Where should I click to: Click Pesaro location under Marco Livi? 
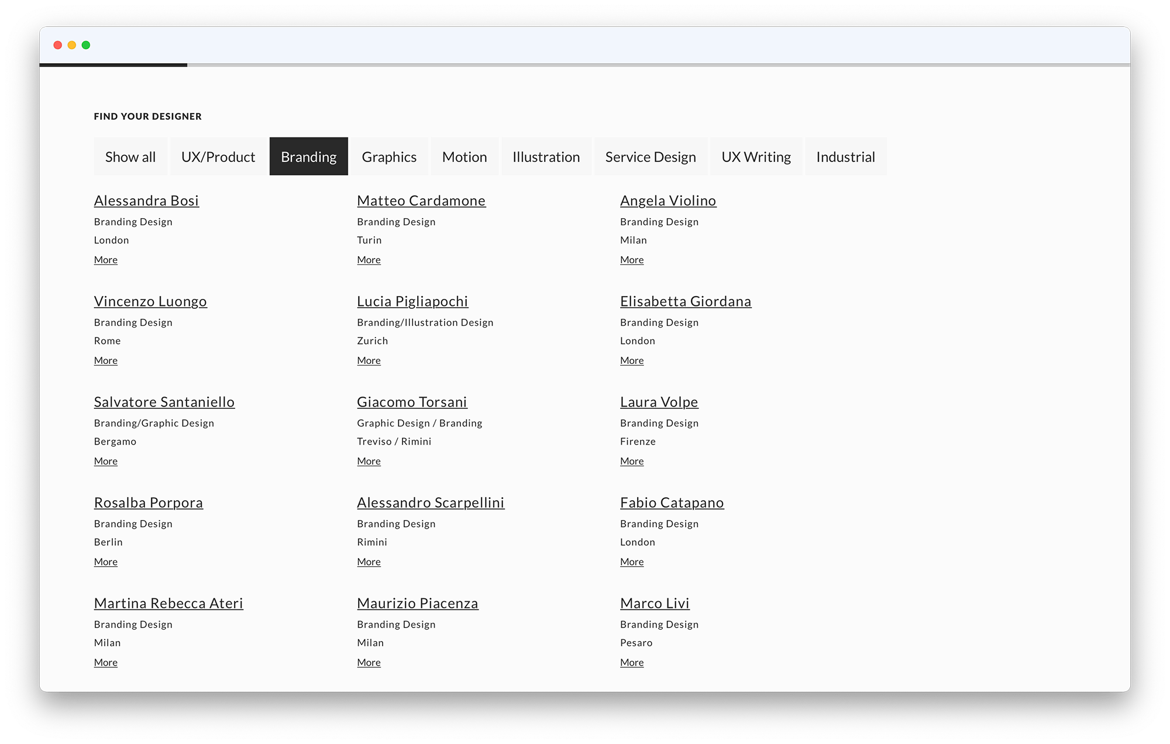coord(636,642)
